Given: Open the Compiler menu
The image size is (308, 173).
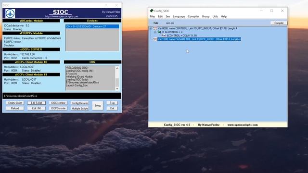Looking at the screenshot, I should coord(193,16).
